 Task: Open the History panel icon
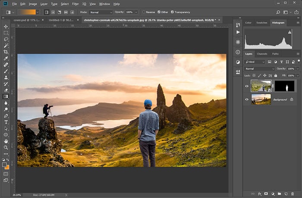pyautogui.click(x=238, y=25)
